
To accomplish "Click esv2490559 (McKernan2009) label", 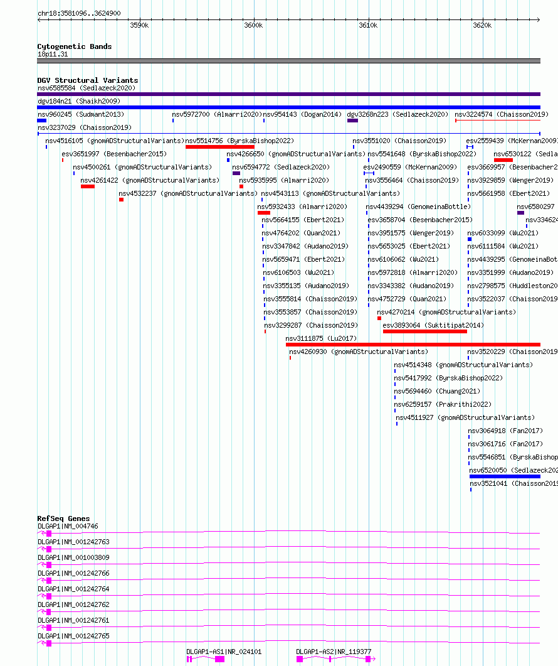I will (x=410, y=167).
